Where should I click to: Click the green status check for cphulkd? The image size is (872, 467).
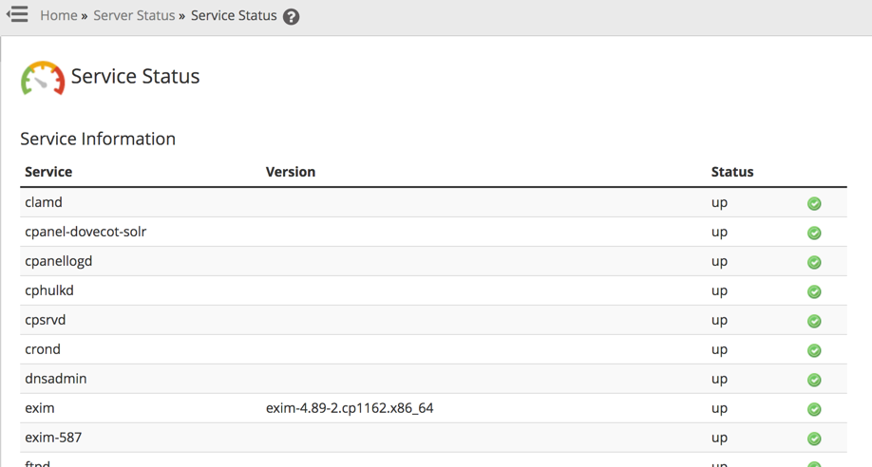point(814,291)
